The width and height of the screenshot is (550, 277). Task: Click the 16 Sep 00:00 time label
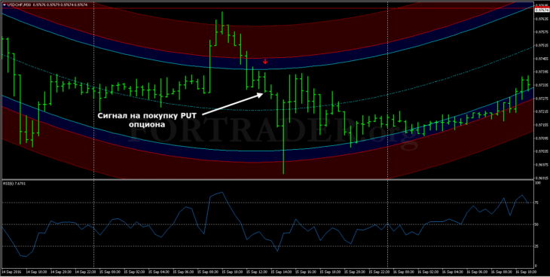point(403,272)
